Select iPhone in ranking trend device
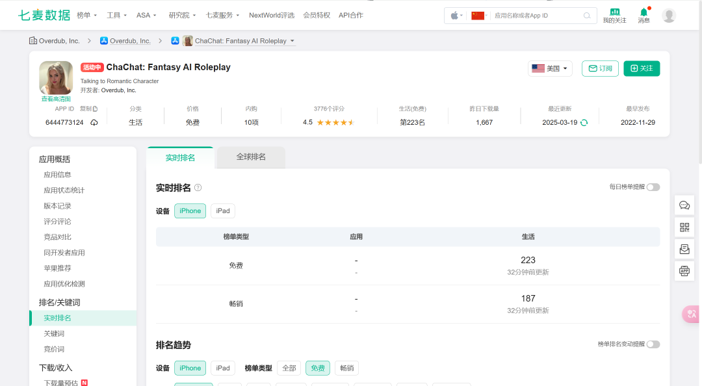The image size is (702, 386). (190, 368)
